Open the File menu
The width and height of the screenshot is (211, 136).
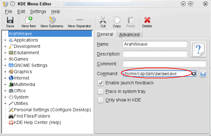[9, 12]
